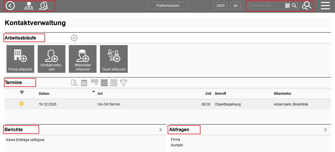The width and height of the screenshot is (335, 152).
Task: Open the calendar view in Termine toolbar
Action: [84, 83]
